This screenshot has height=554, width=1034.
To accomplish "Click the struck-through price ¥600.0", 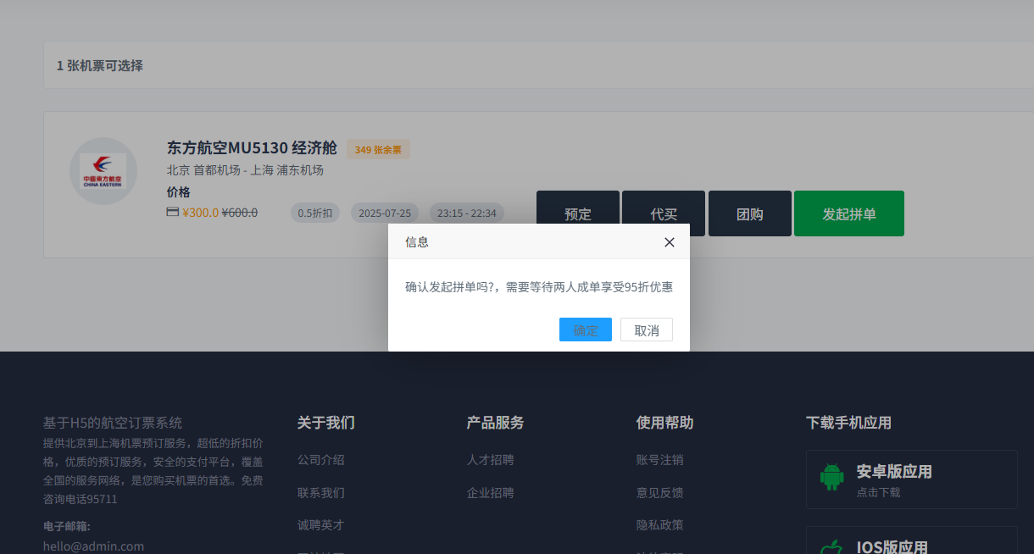I will pyautogui.click(x=239, y=213).
